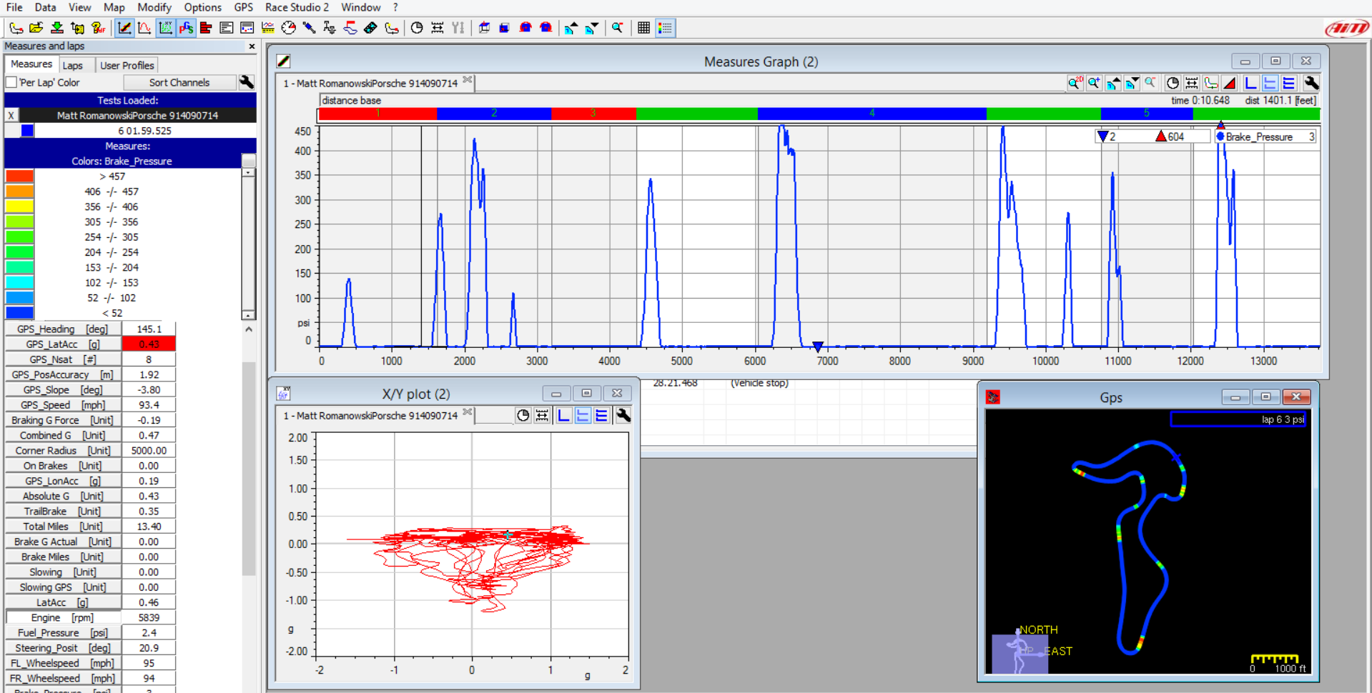The image size is (1372, 693).
Task: Switch to the Laps tab
Action: 73,65
